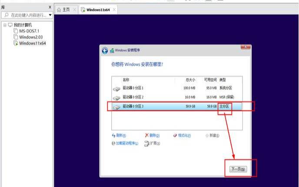
Task: Select row 驱动器 0 分区 1
Action: (x=177, y=88)
